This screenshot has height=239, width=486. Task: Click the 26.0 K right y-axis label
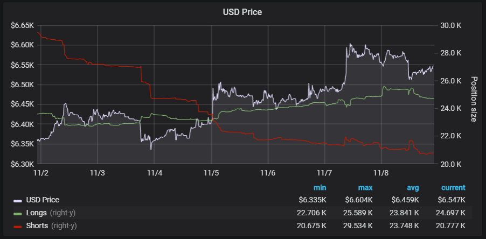coord(451,81)
